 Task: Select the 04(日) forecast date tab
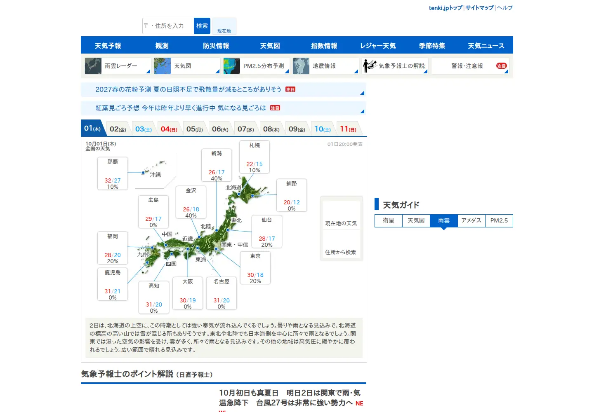pyautogui.click(x=169, y=129)
